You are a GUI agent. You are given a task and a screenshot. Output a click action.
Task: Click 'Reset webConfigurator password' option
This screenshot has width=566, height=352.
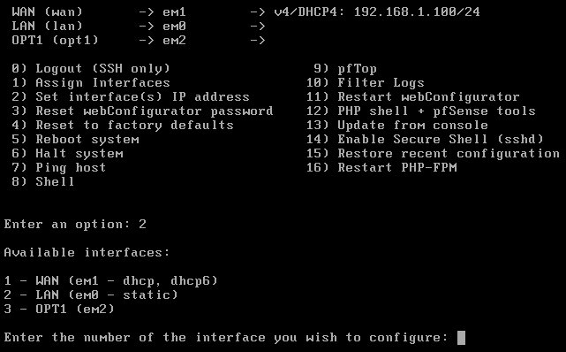tap(142, 111)
